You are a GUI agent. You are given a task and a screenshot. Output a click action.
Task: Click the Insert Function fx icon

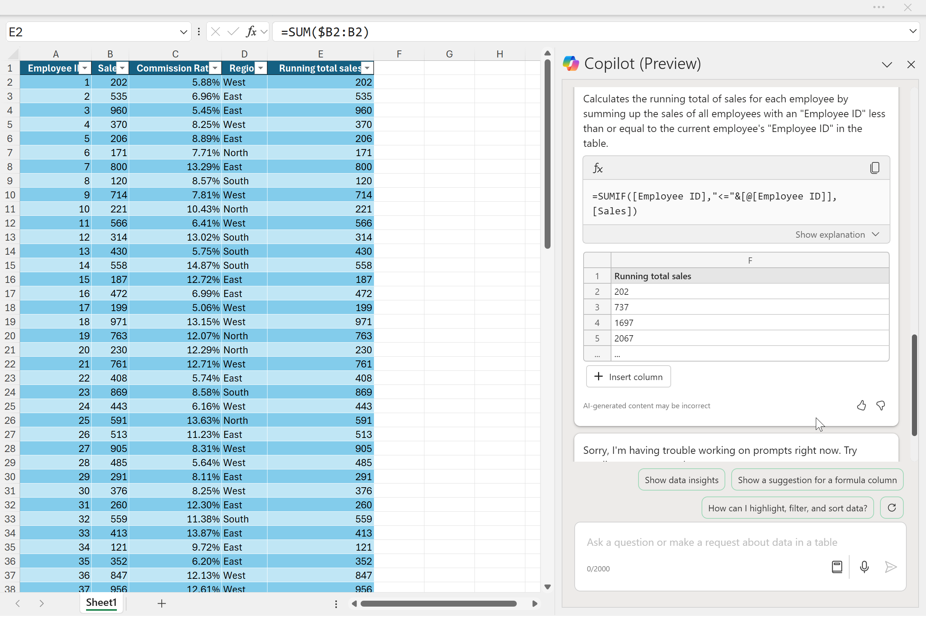251,32
